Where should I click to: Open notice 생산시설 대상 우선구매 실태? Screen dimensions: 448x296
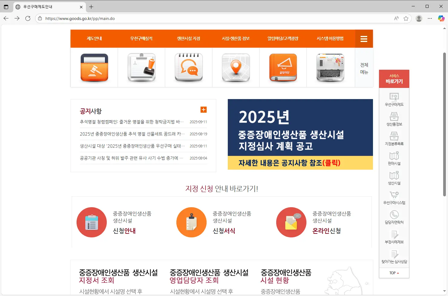tap(132, 146)
